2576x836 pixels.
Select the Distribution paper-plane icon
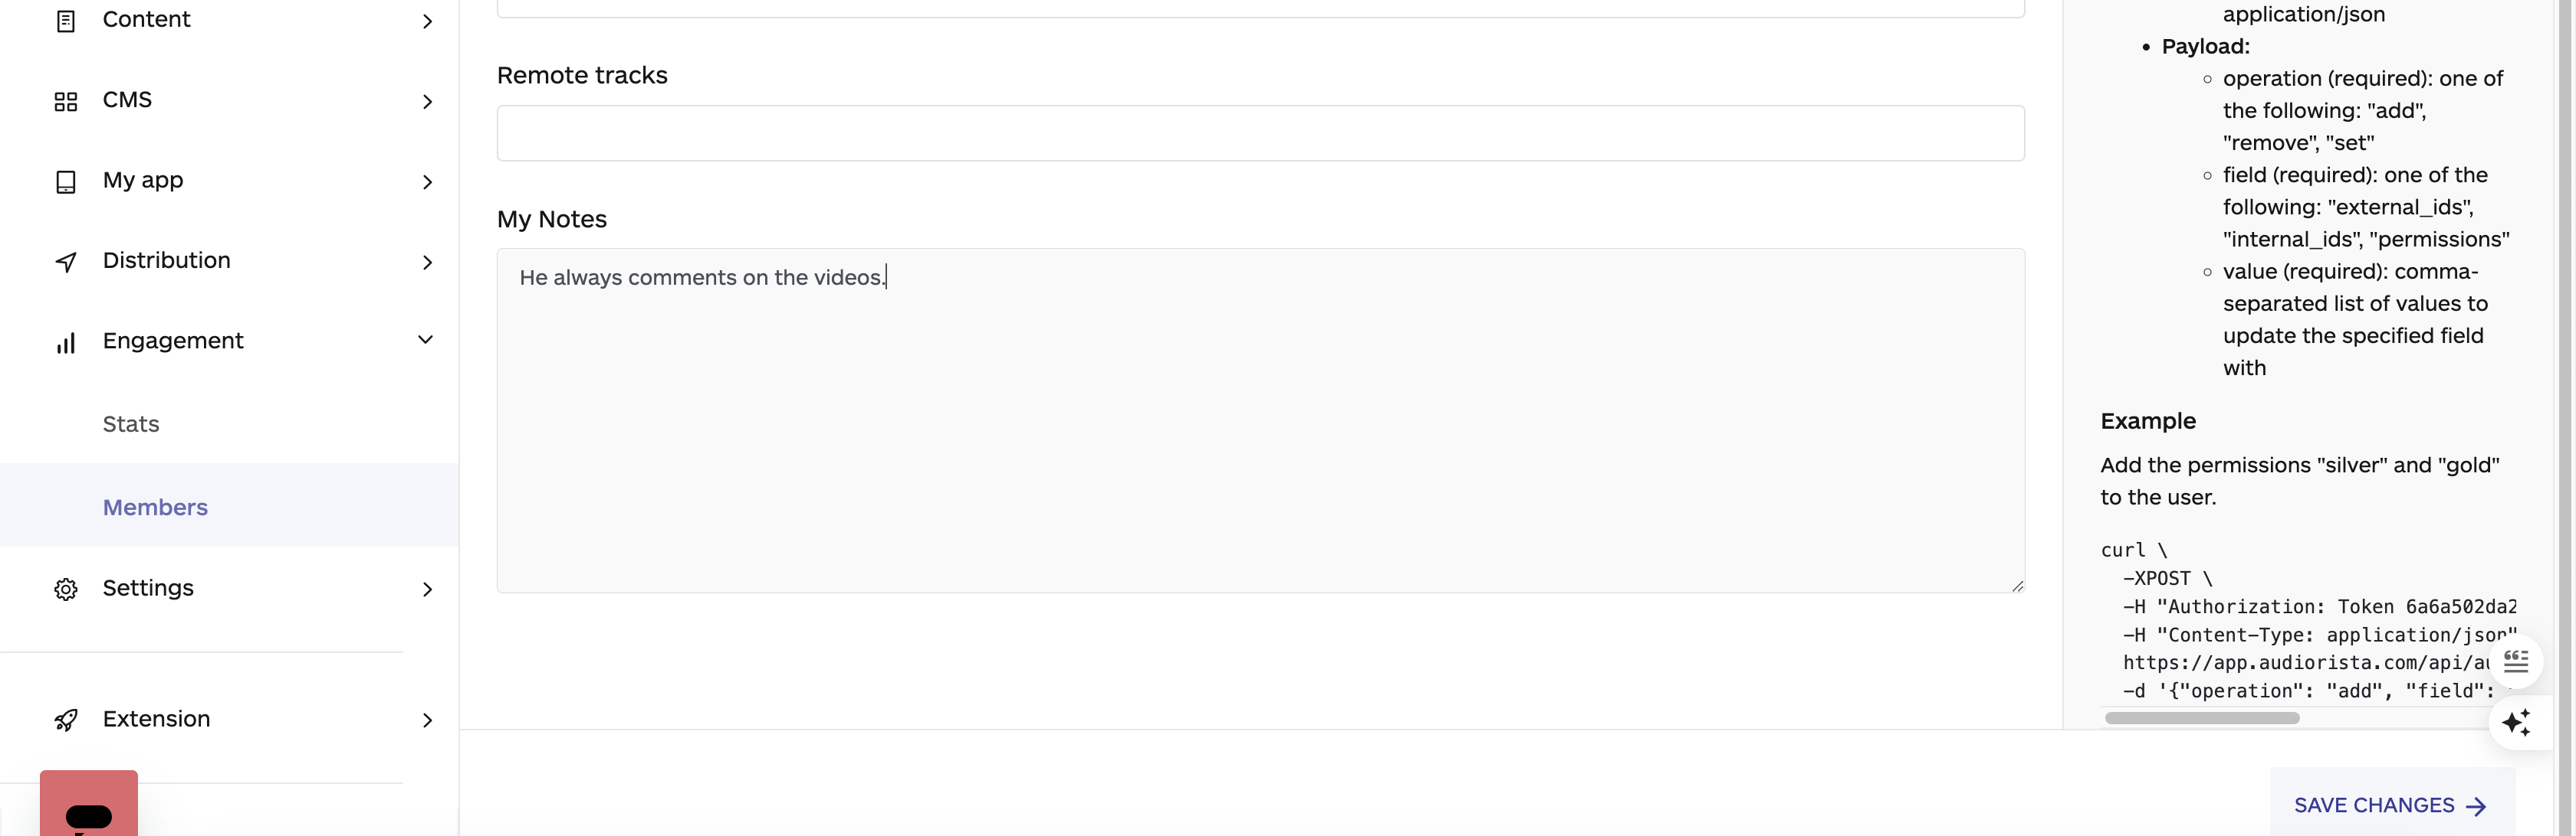tap(66, 261)
